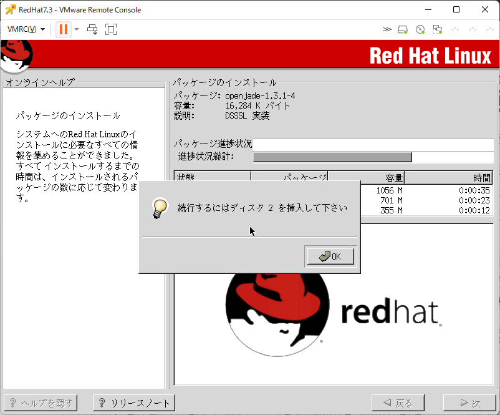Click the overall progress bar (進捗状況総計)

pyautogui.click(x=373, y=157)
